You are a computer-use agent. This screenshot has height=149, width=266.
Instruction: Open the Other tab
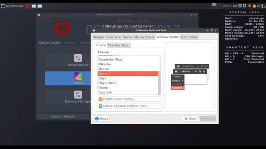[193, 37]
